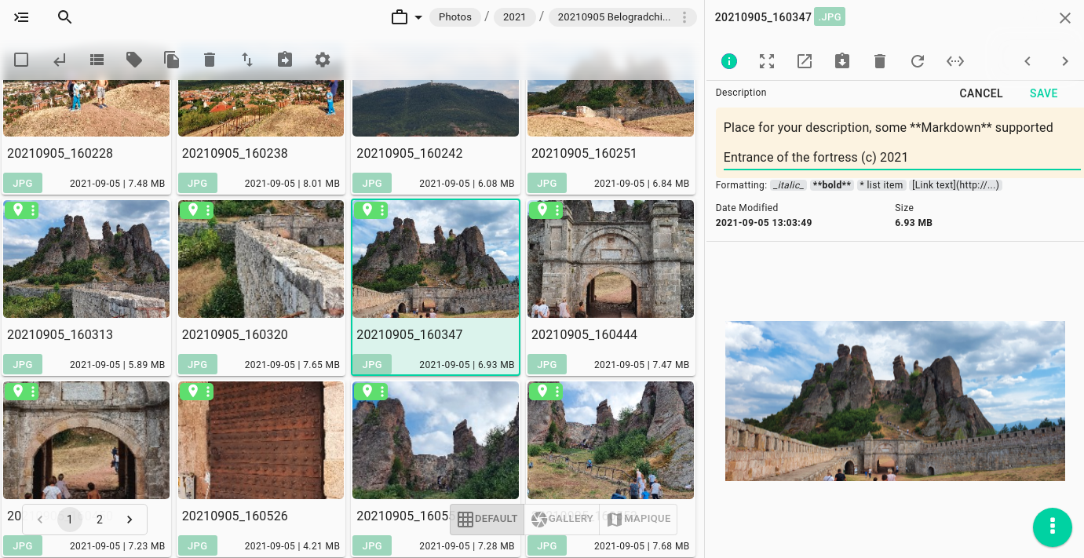The image size is (1084, 558).
Task: Open menu for folder 20210905 Belogradchi
Action: pos(684,17)
